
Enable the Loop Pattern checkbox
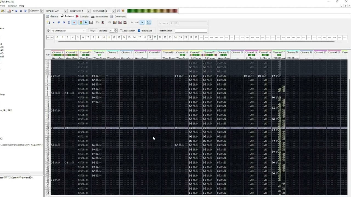pos(121,31)
